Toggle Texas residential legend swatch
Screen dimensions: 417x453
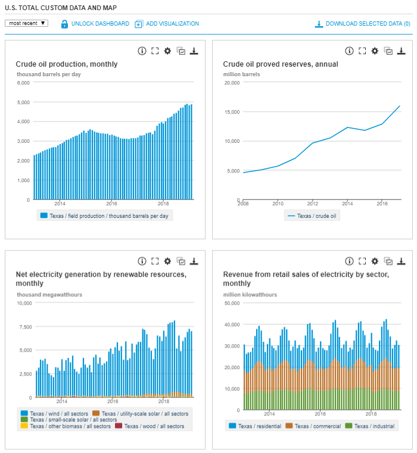click(232, 426)
